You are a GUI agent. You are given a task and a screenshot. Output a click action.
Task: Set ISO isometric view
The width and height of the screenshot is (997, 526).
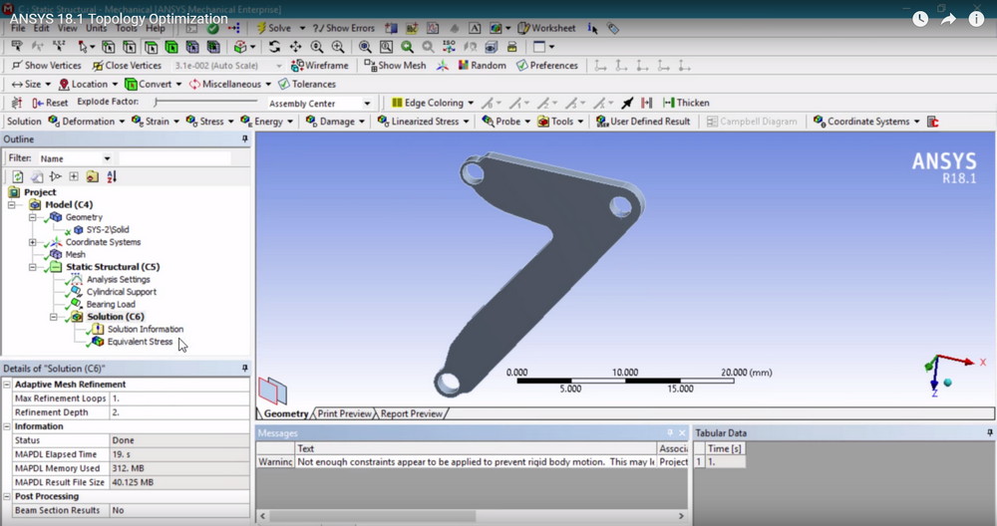(x=449, y=47)
